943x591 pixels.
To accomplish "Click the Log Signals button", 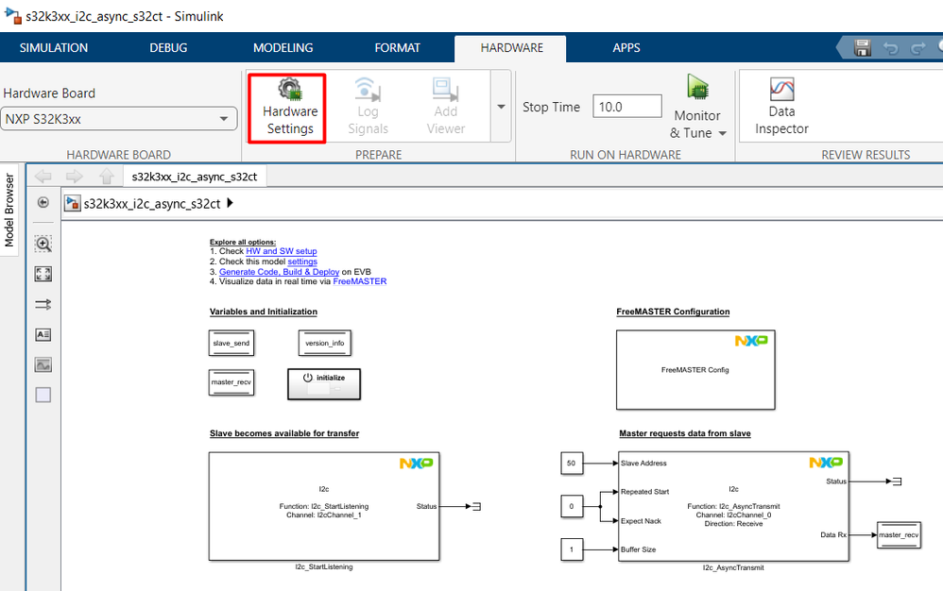I will click(x=368, y=107).
